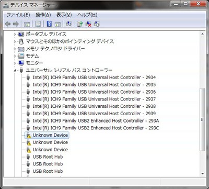This screenshot has width=209, height=189.
Task: Expand the ポータブル デバイス node
Action: tap(15, 34)
